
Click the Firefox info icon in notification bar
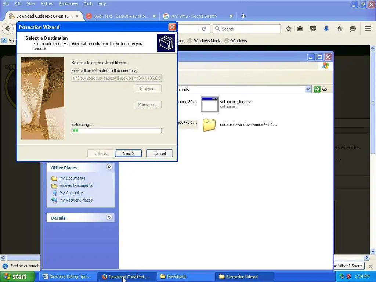coord(5,266)
